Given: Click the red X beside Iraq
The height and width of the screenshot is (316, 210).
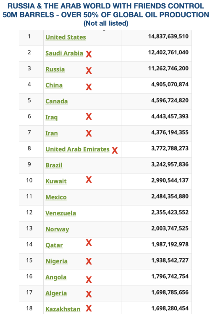Looking at the screenshot, I should coord(89,116).
